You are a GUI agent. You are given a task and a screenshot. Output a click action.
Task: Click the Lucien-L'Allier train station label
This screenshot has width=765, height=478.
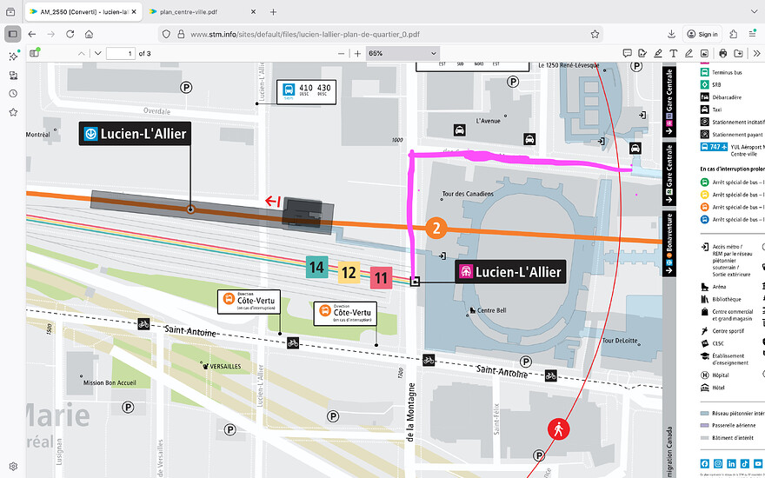click(x=510, y=271)
